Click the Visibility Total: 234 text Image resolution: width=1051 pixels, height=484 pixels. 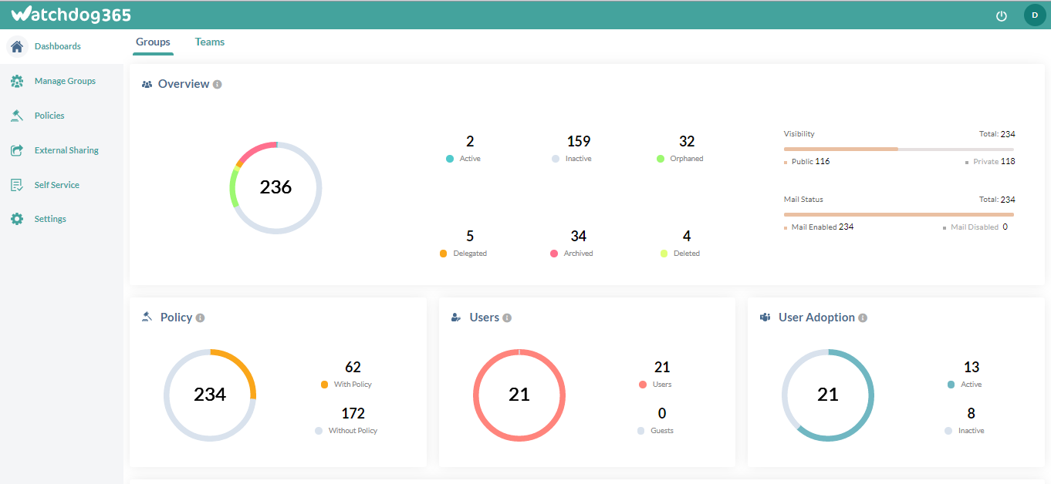pyautogui.click(x=997, y=134)
